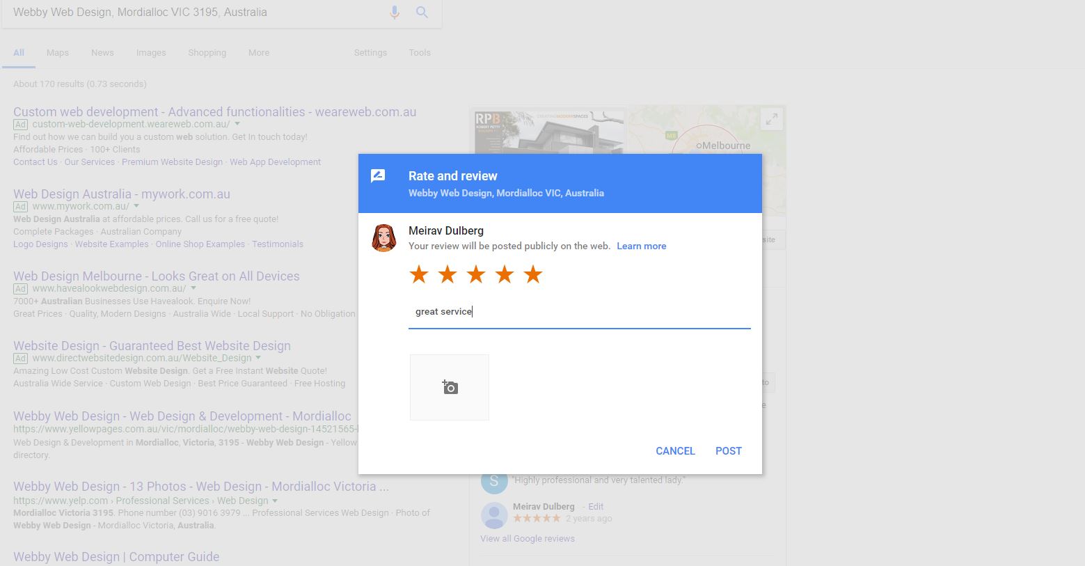
Task: Click the 'S' reviewer avatar circle
Action: coord(494,480)
